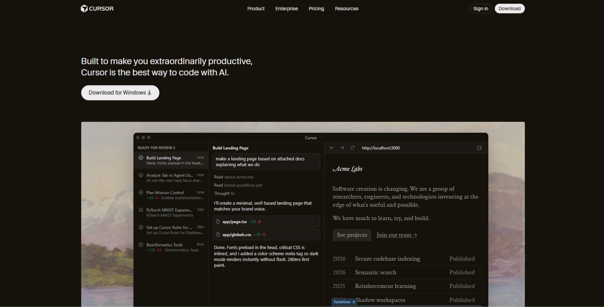Screen dimensions: 604x307
Task: Open the Resources menu item
Action: point(346,9)
